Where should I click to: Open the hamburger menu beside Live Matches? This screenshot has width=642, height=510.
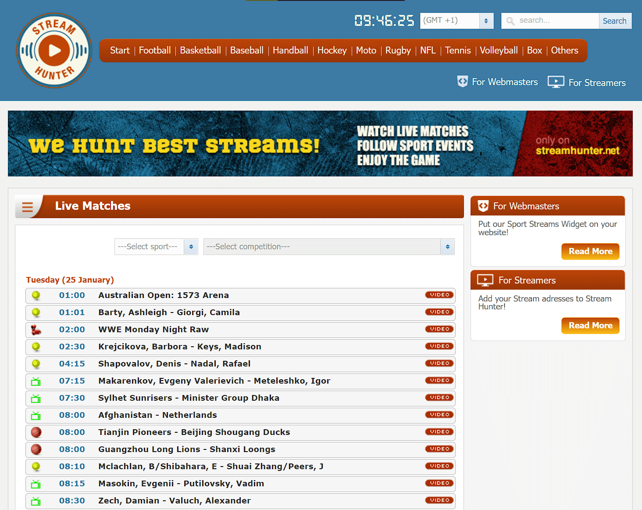coord(28,206)
